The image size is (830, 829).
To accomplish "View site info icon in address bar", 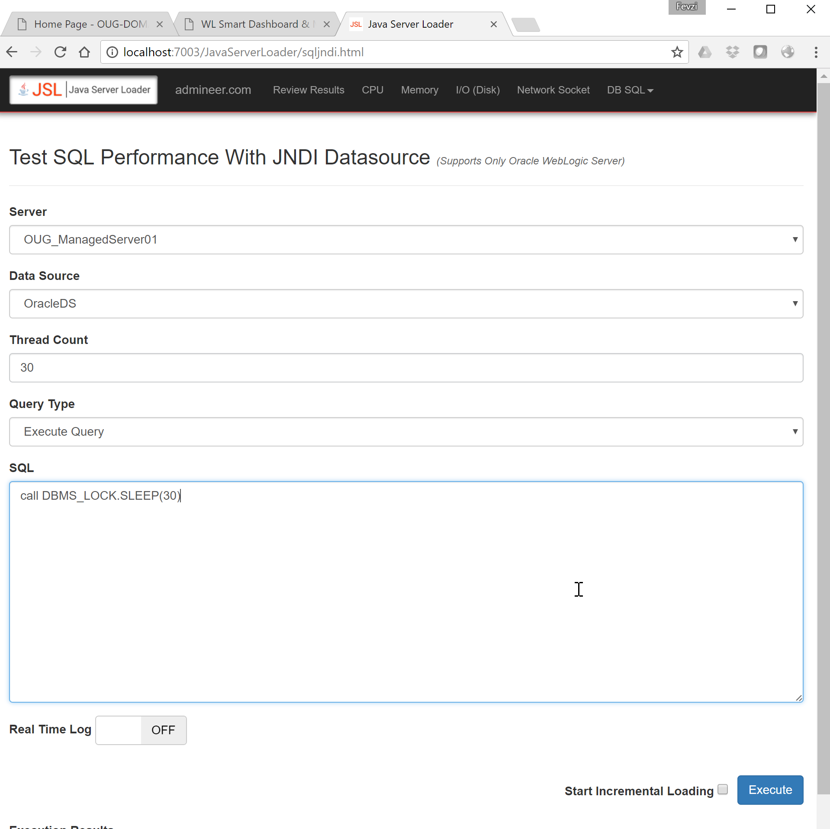I will pos(112,52).
